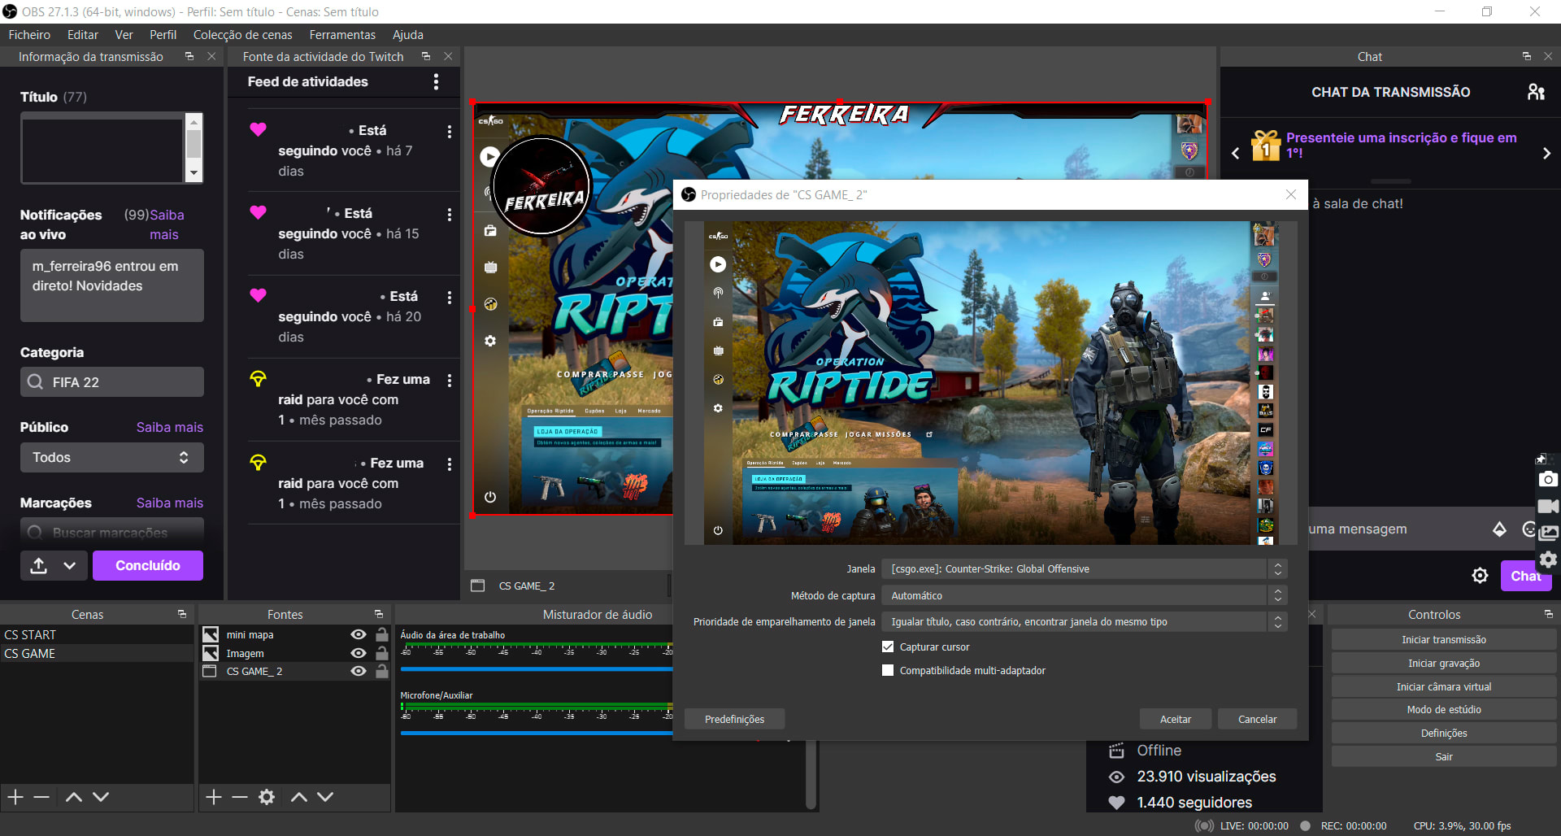
Task: Hide the mini mapa source
Action: pos(358,634)
